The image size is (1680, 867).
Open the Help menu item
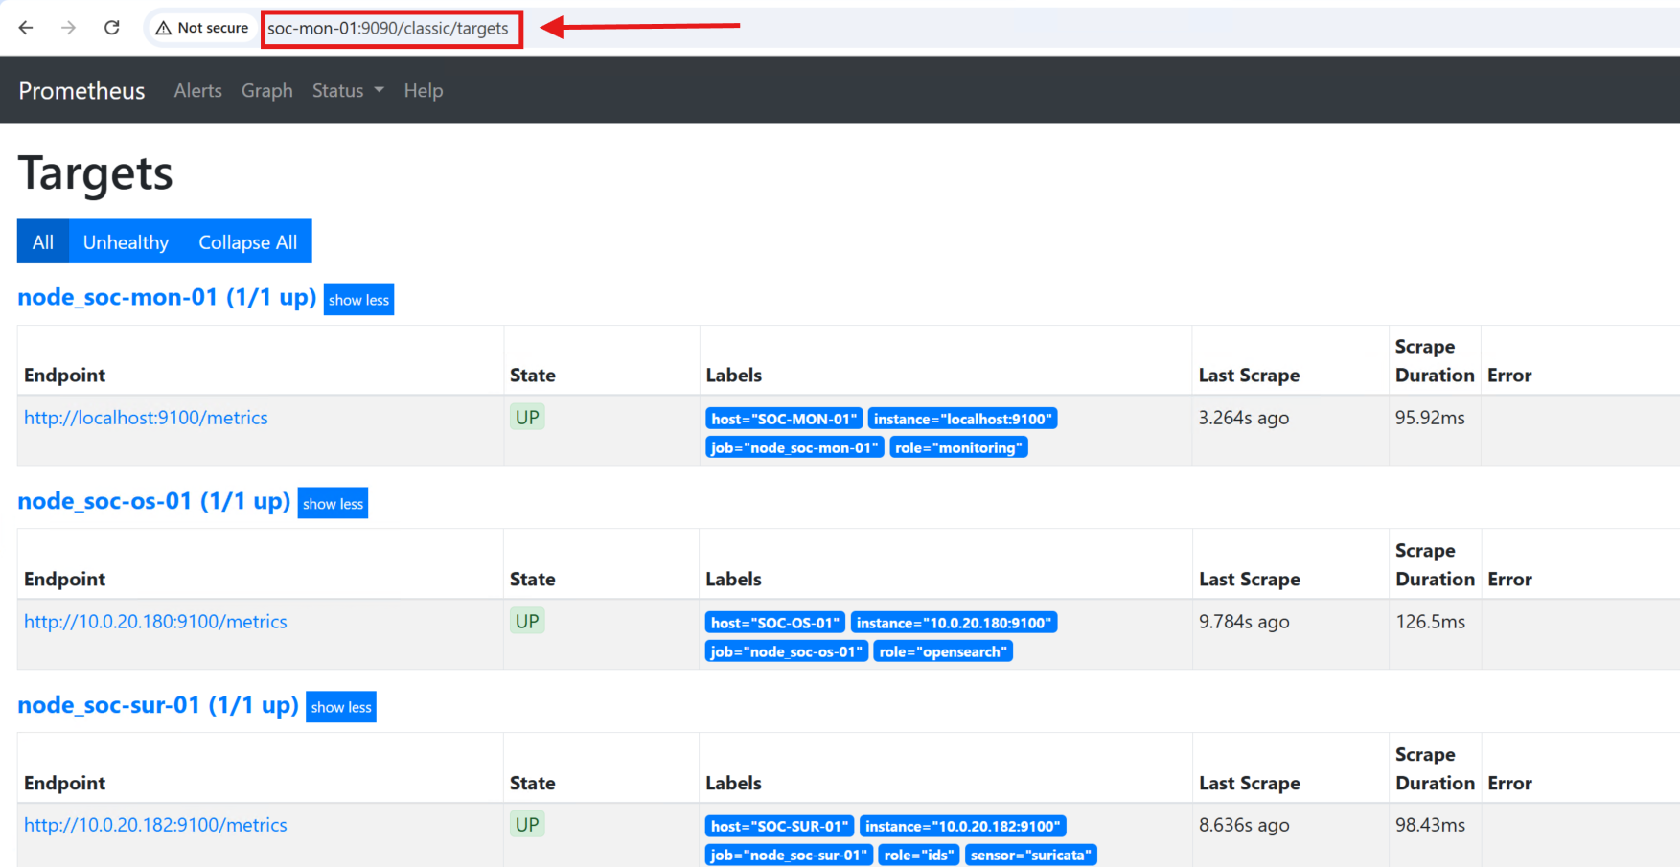click(423, 91)
